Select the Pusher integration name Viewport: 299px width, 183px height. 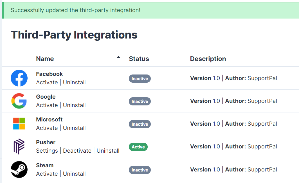point(46,142)
